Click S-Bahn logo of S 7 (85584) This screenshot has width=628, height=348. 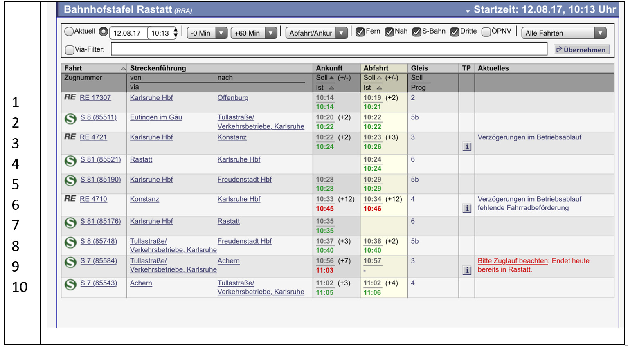pos(70,262)
